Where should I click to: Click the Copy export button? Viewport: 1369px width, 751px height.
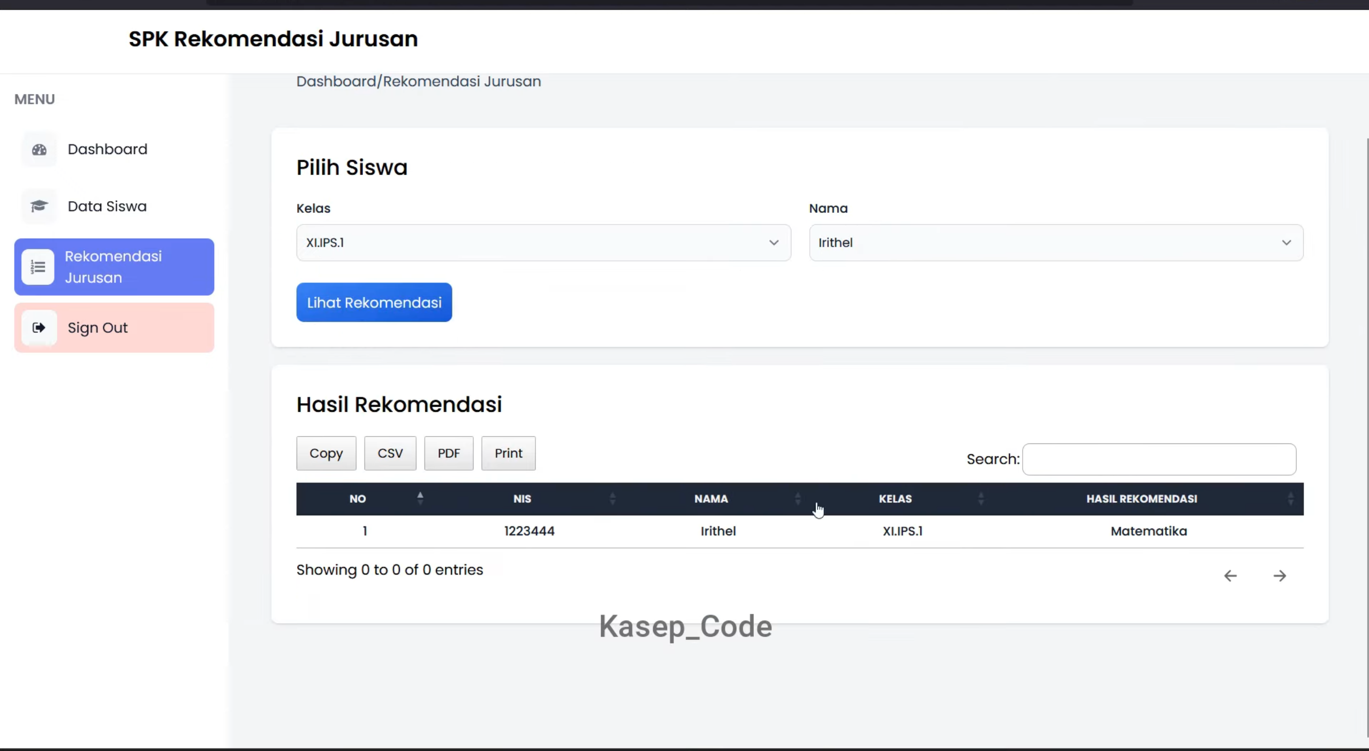coord(326,454)
